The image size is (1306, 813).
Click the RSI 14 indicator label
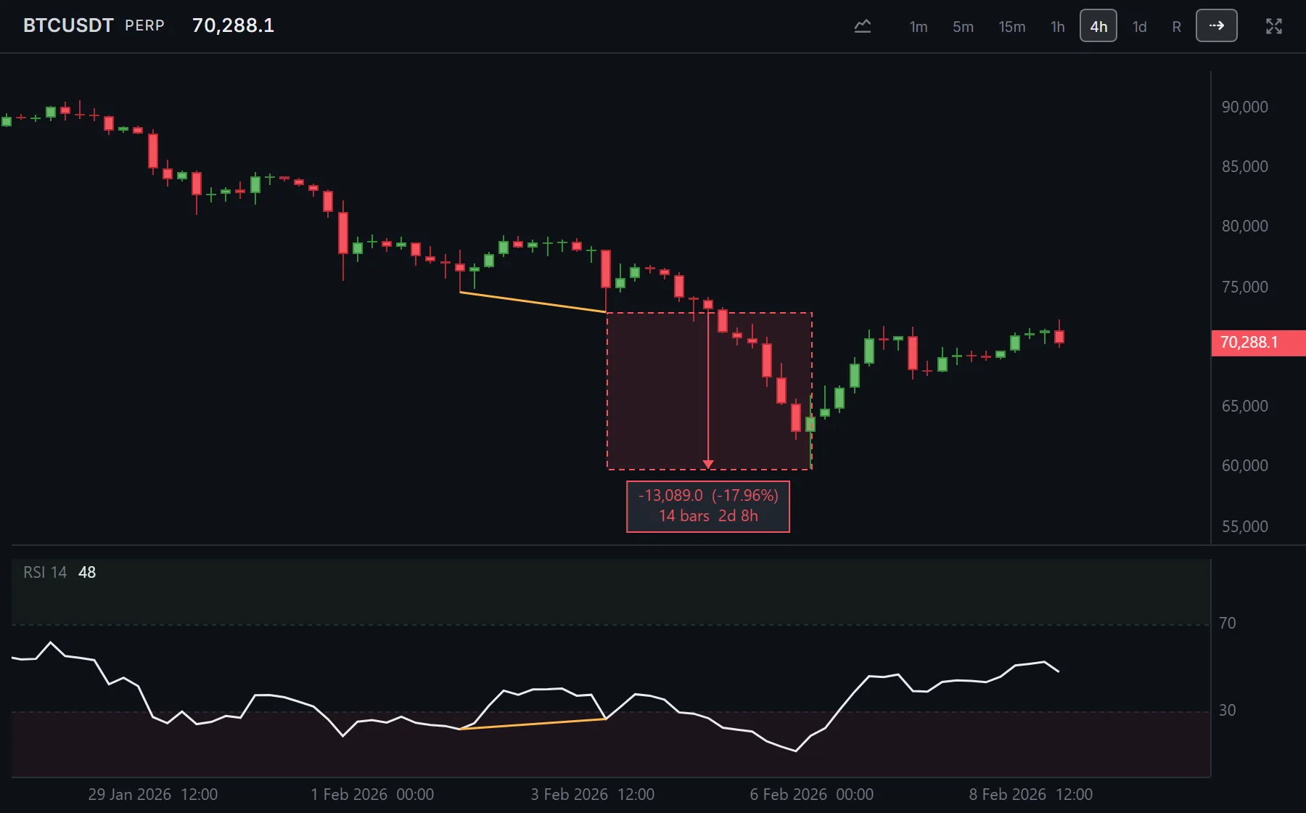click(x=45, y=572)
